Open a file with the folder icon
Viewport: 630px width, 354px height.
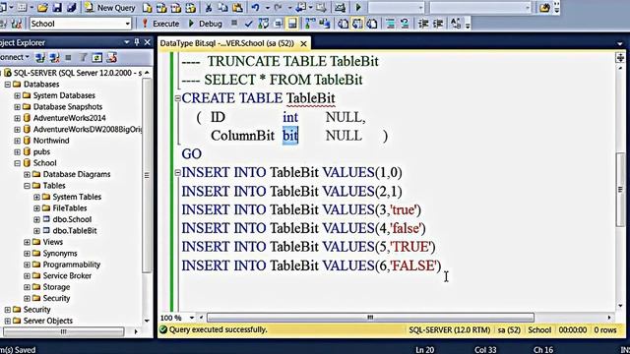[42, 7]
